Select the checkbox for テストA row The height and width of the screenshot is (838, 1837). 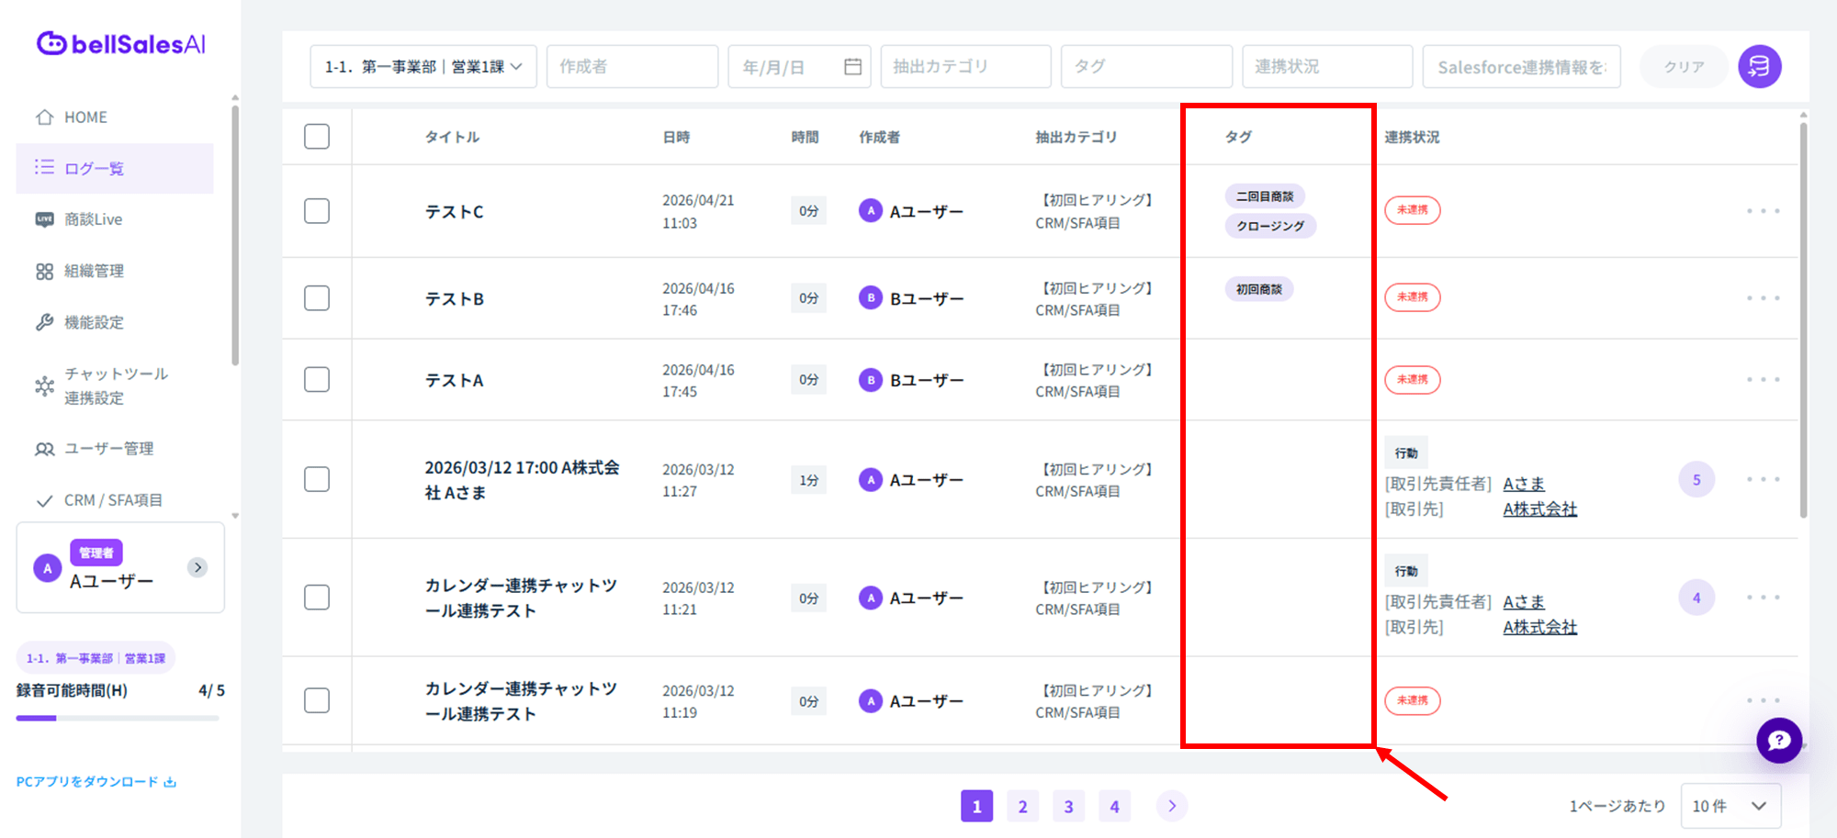click(x=317, y=380)
